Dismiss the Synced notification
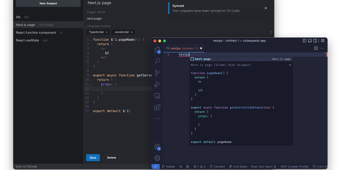341x170 pixels. (266, 8)
